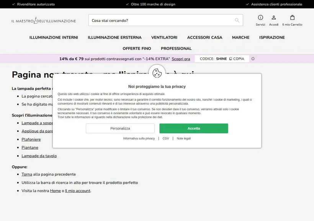Click 'Oltre 100 marche di design' text

coord(153,4)
